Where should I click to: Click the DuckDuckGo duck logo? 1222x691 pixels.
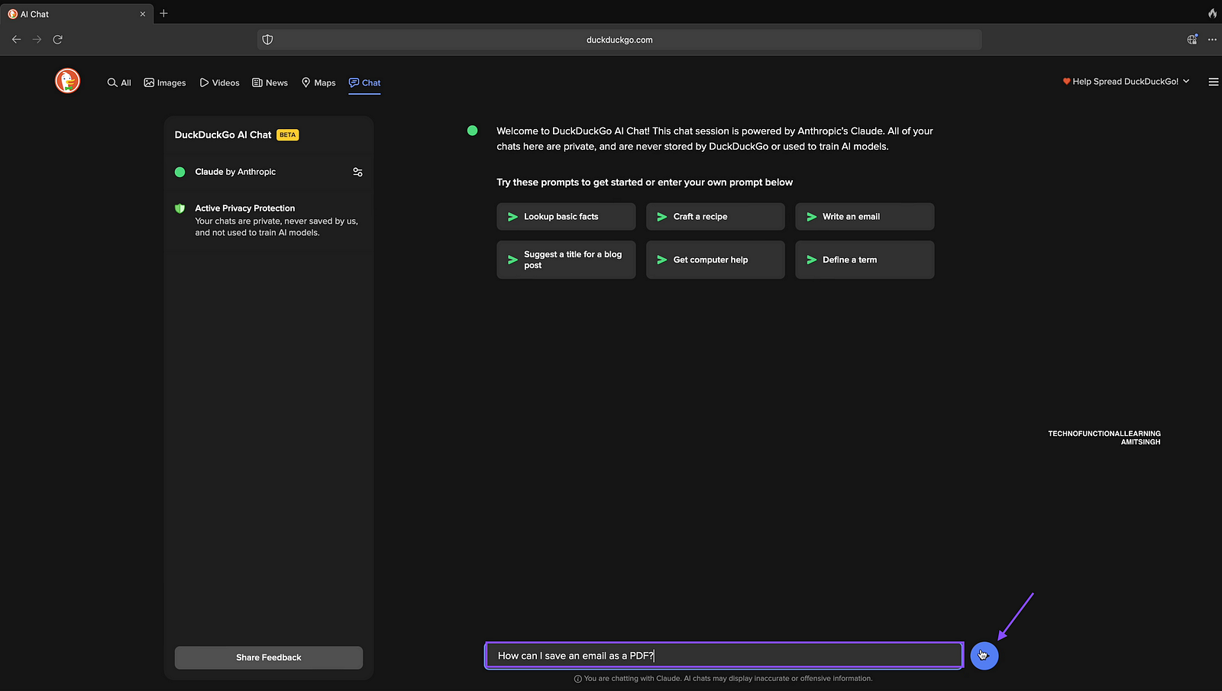pos(67,81)
